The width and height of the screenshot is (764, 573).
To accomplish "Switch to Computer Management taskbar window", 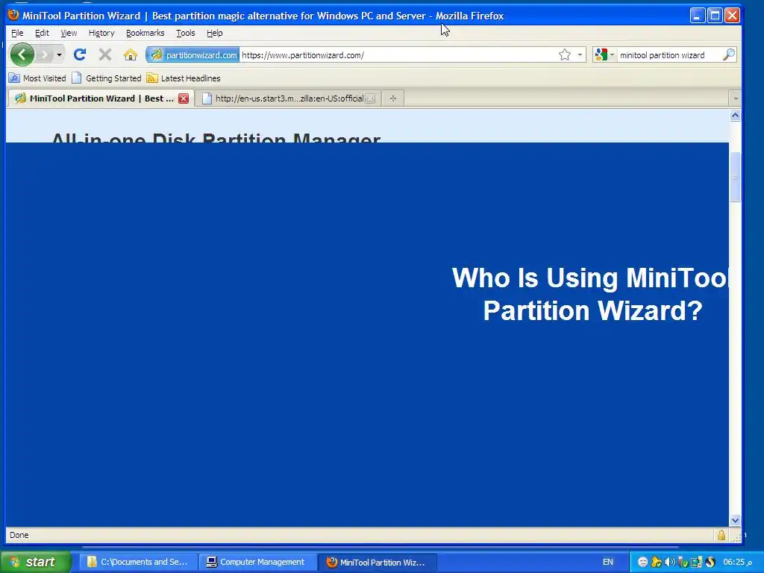I will [x=257, y=562].
